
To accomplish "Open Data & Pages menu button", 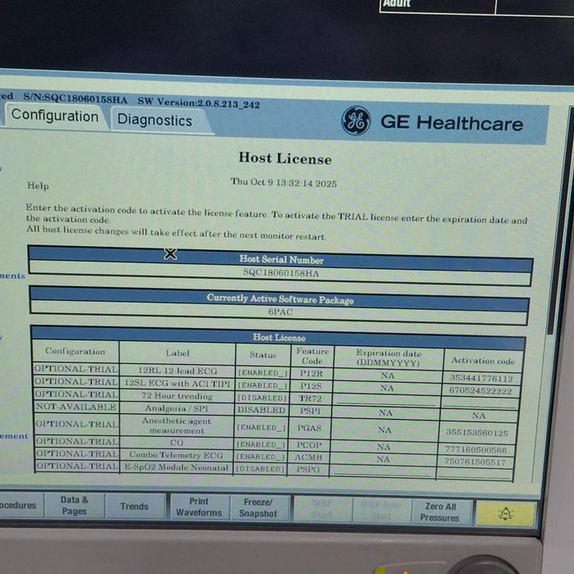I will pyautogui.click(x=75, y=506).
